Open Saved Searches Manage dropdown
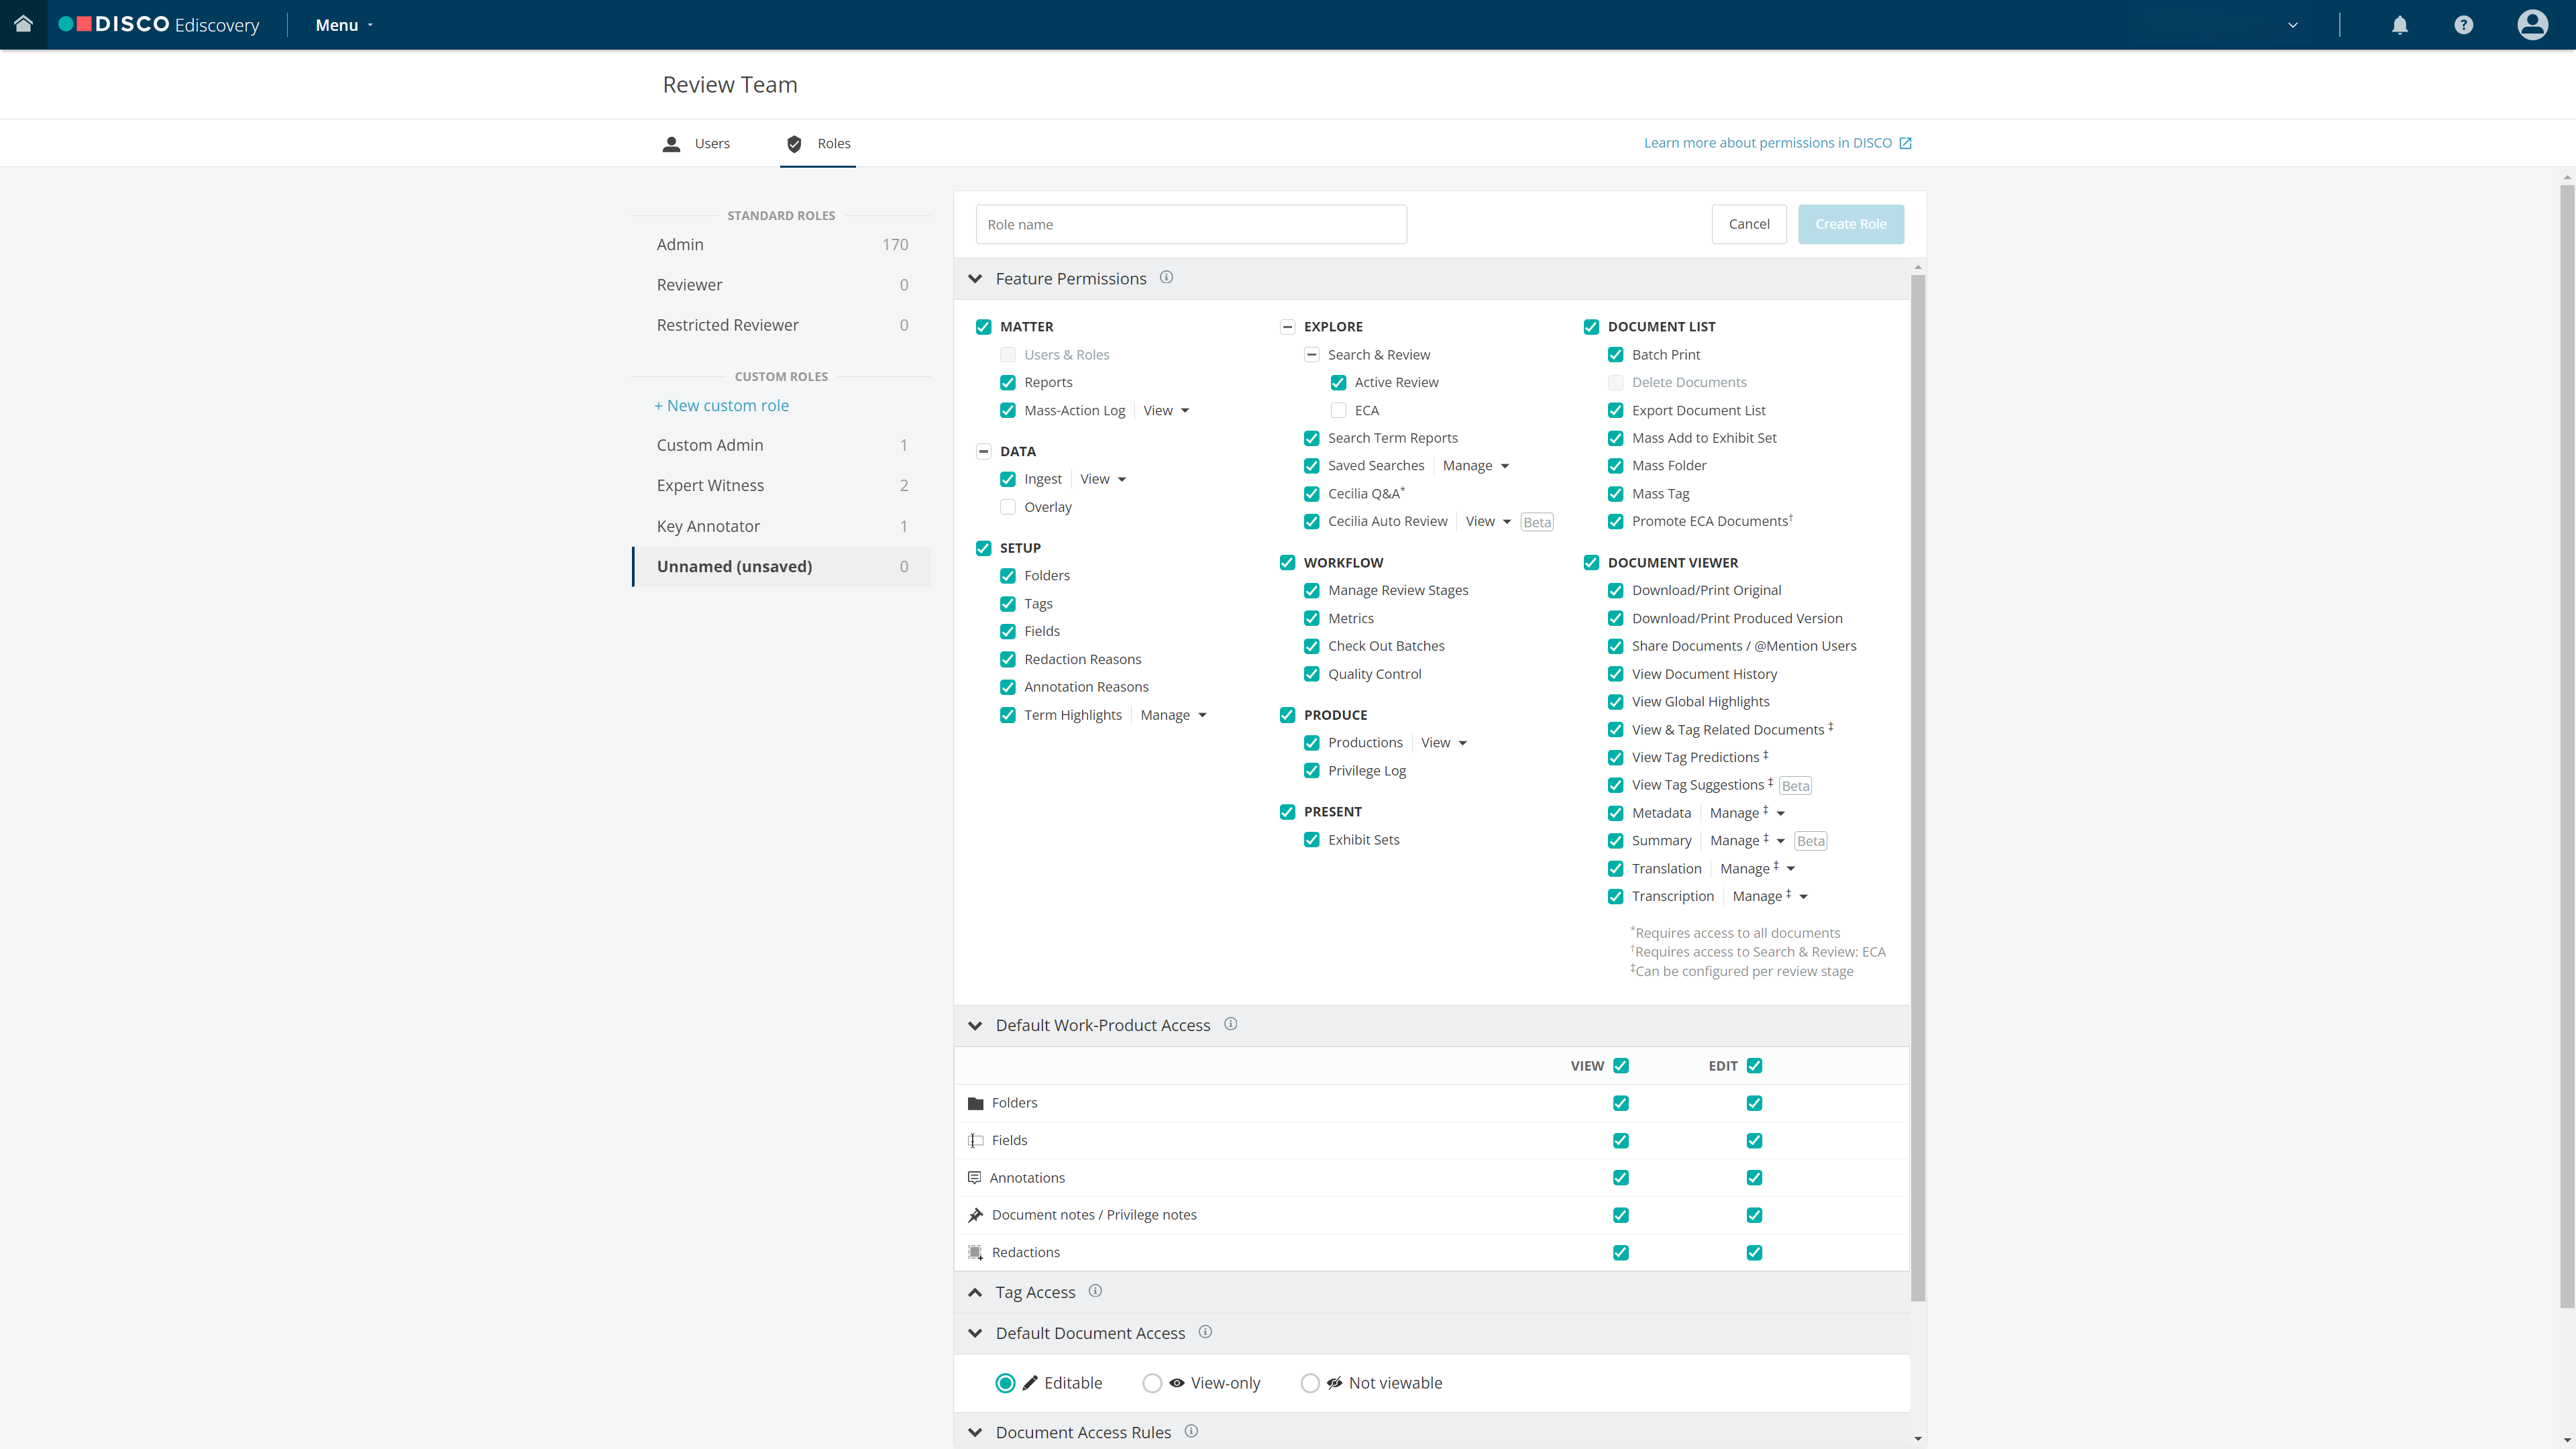This screenshot has height=1449, width=2576. point(1475,466)
